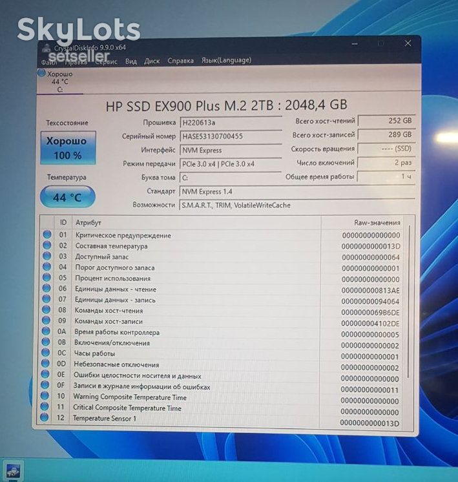Click status dot of Ошибки целостности носителя row
Screen dimensions: 458x482
[x=45, y=374]
